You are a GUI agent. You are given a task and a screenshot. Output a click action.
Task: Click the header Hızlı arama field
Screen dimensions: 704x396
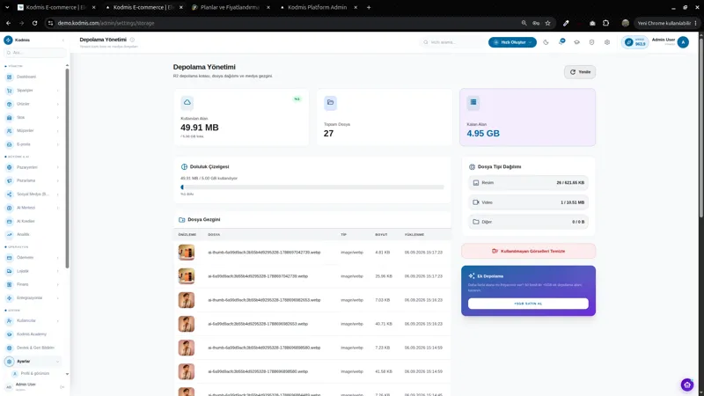pos(451,42)
